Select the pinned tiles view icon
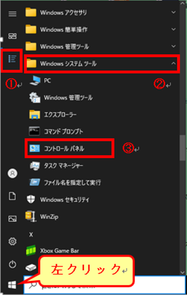 [13, 36]
